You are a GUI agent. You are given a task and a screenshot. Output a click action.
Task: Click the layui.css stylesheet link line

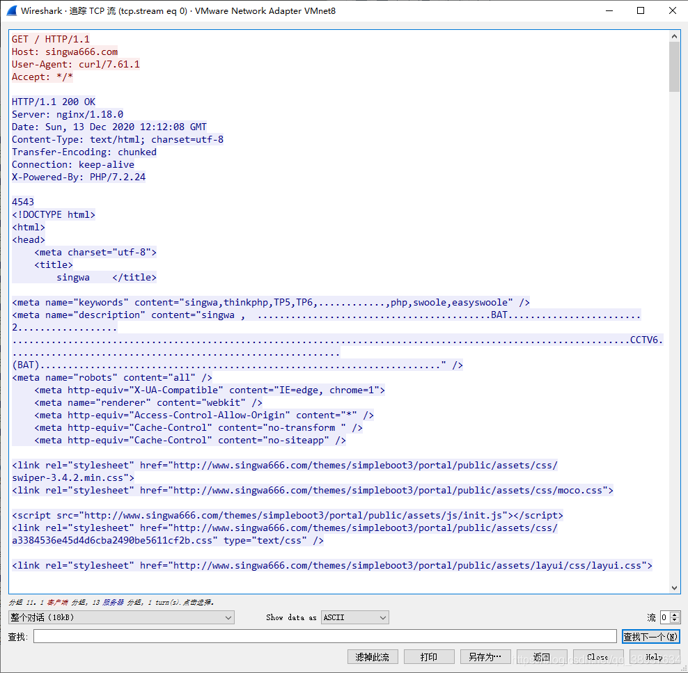[332, 566]
